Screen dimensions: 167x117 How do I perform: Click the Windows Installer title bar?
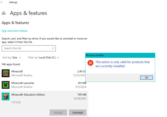[x=120, y=55]
